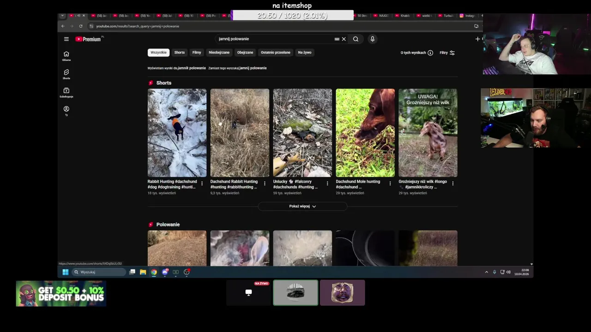Open File Explorer from the taskbar
The width and height of the screenshot is (591, 332).
143,272
